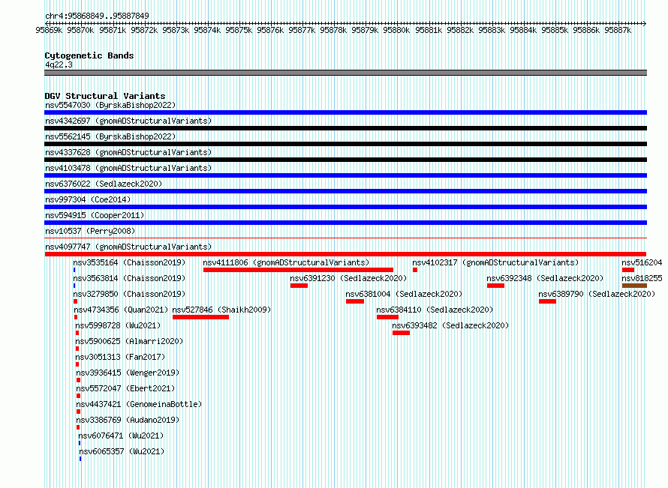Select the DGV Structural Variants track title
Screen dimensions: 668x488
click(x=105, y=96)
